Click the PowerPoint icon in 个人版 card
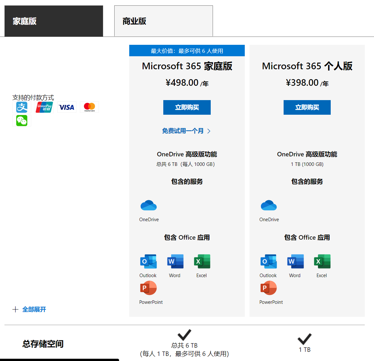The image size is (374, 361). point(269,288)
